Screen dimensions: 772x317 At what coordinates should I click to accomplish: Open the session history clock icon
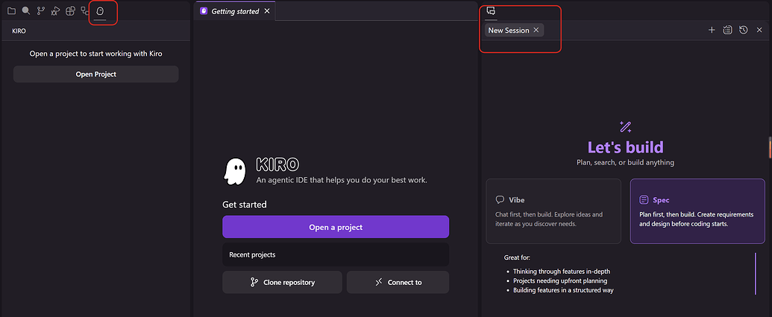744,30
